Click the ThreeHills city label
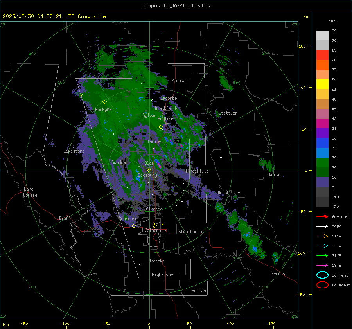This screenshot has width=352, height=329. tap(197, 171)
